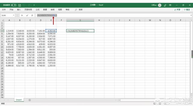Open the 公式 ribbon tab
Viewport: 193px width, 108px height.
(37, 10)
